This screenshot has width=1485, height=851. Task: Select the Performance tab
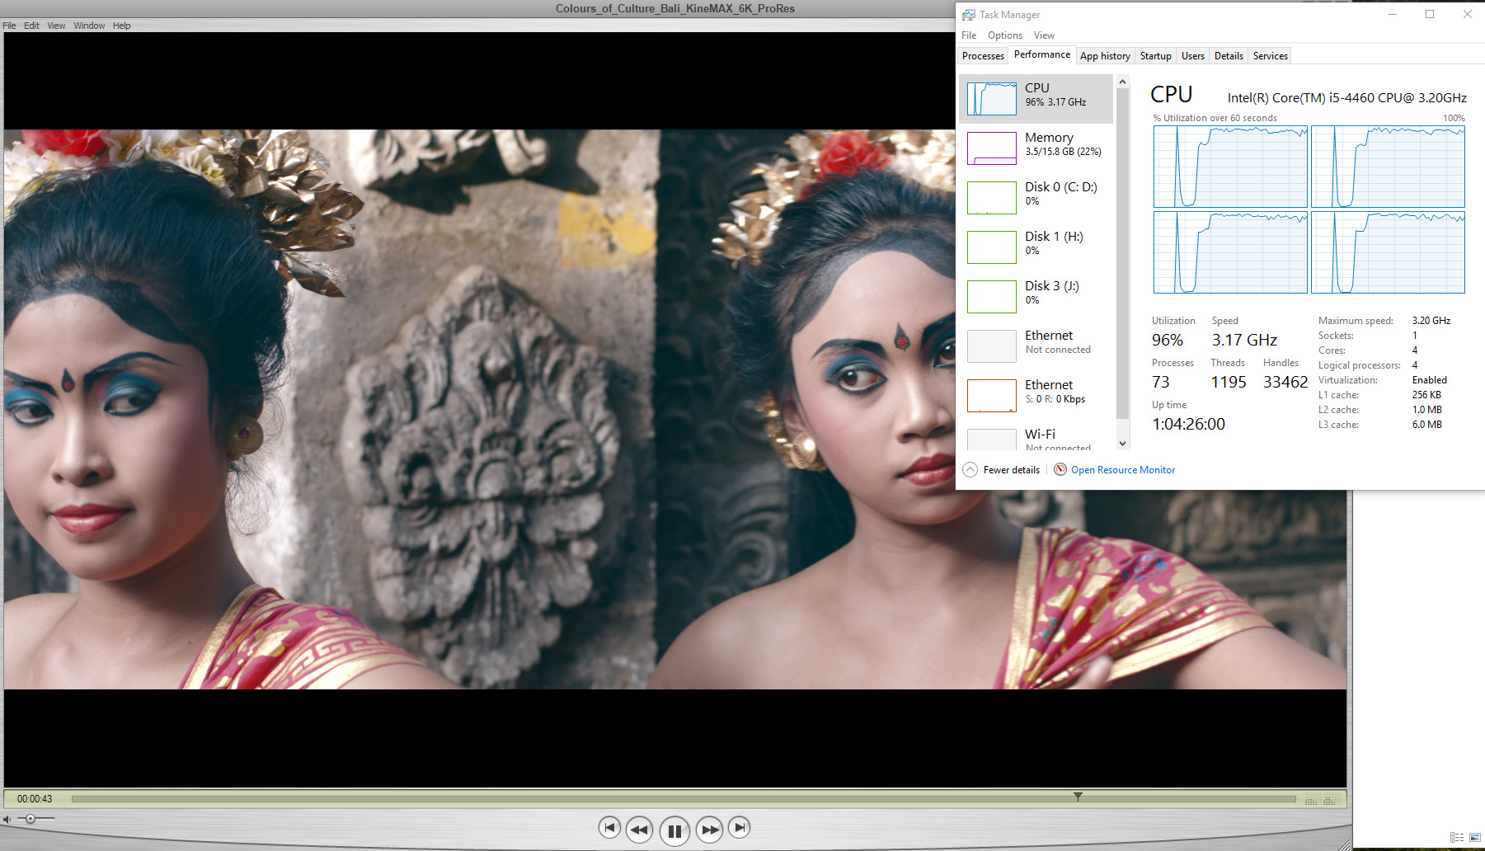[x=1042, y=54]
